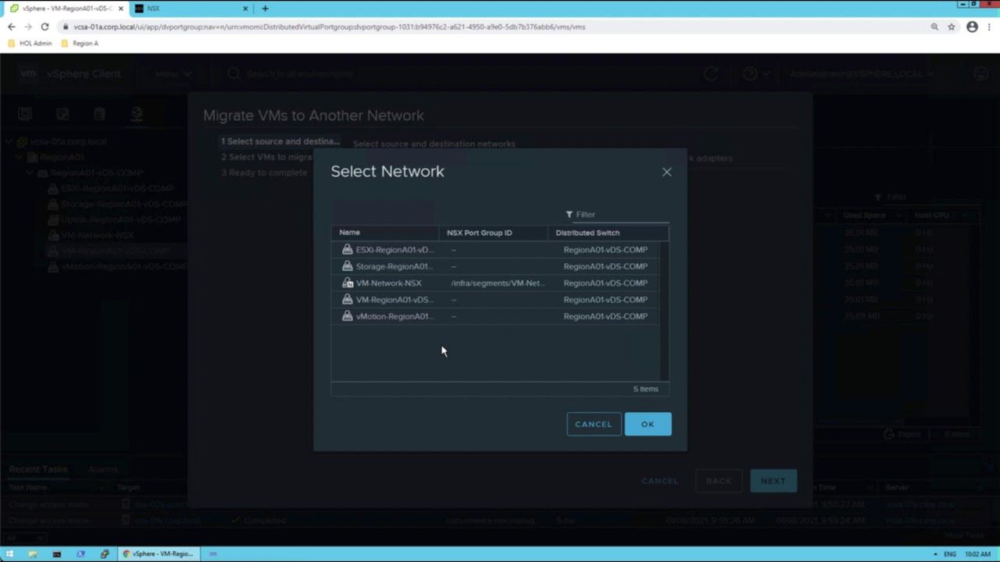Viewport: 1000px width, 562px height.
Task: Sort networks by the Name column
Action: [x=349, y=233]
